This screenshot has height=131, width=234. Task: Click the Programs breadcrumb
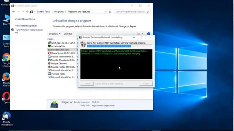point(59,12)
